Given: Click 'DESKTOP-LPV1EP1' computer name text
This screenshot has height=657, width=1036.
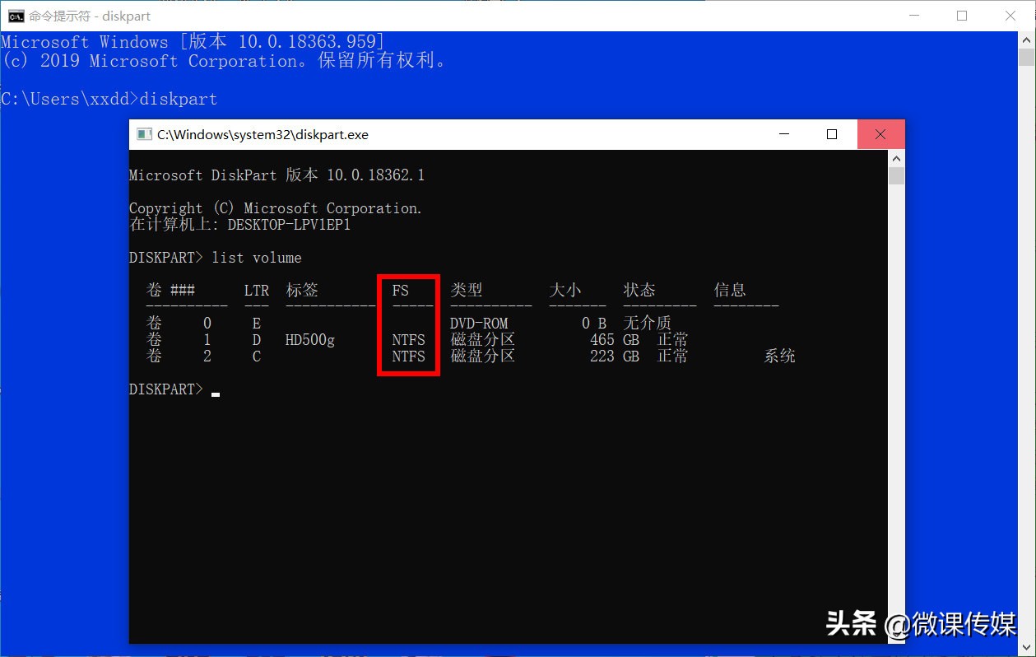Looking at the screenshot, I should coord(290,225).
